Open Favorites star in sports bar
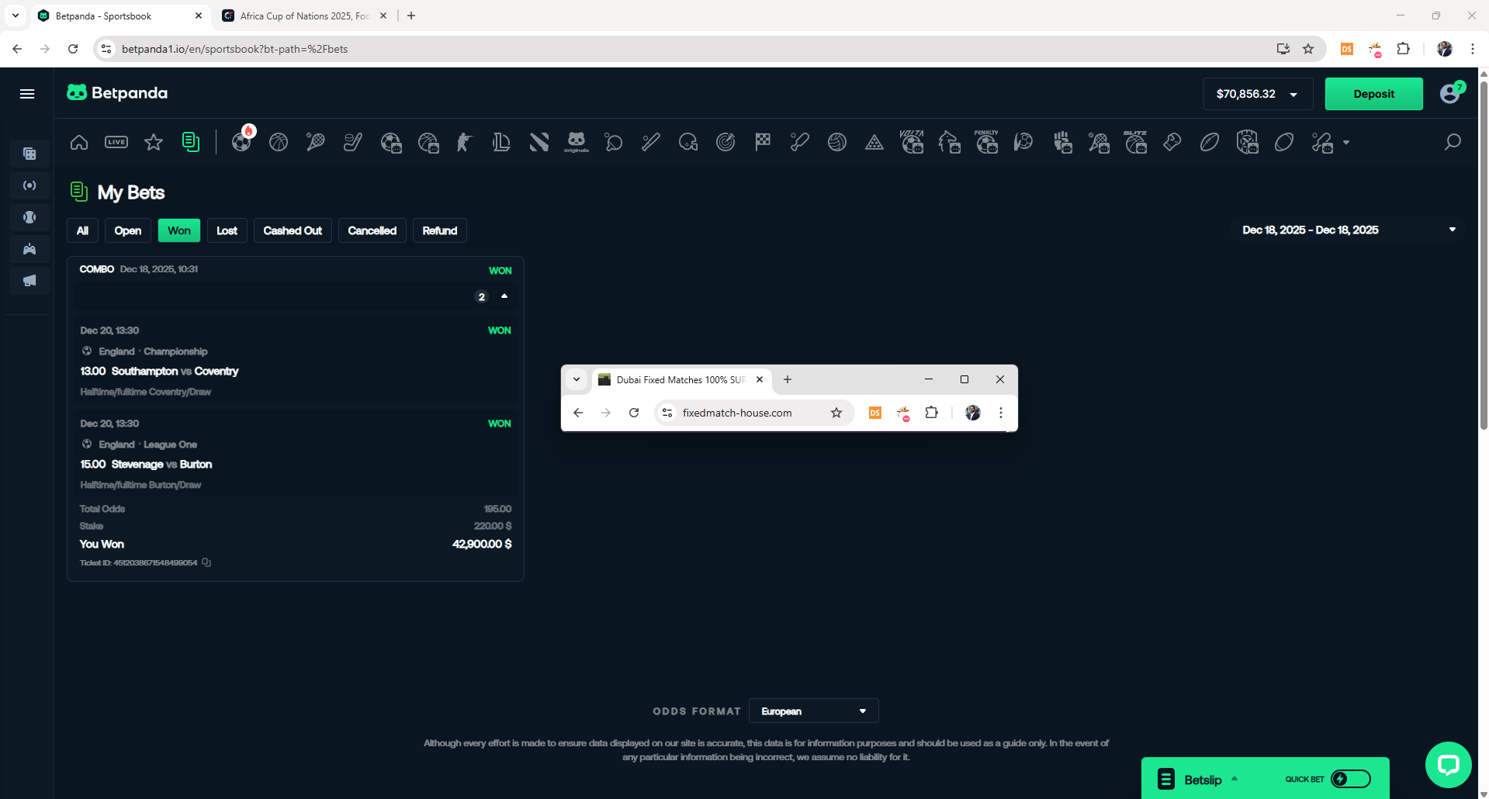The image size is (1489, 799). coord(154,142)
